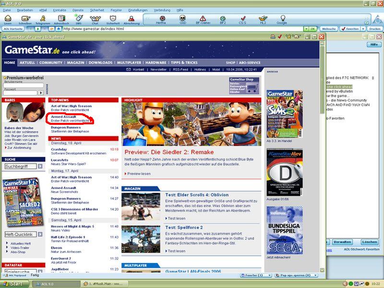Open the Lesen mail icon
The height and width of the screenshot is (288, 384).
click(8, 19)
